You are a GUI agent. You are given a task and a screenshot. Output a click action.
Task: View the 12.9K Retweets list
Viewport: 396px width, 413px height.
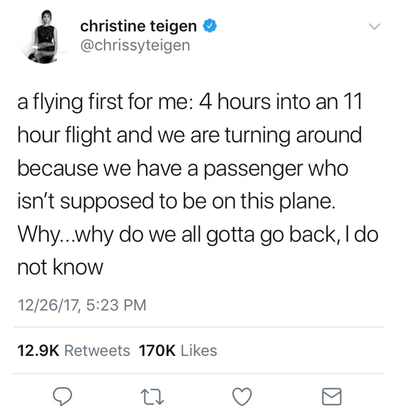[74, 350]
